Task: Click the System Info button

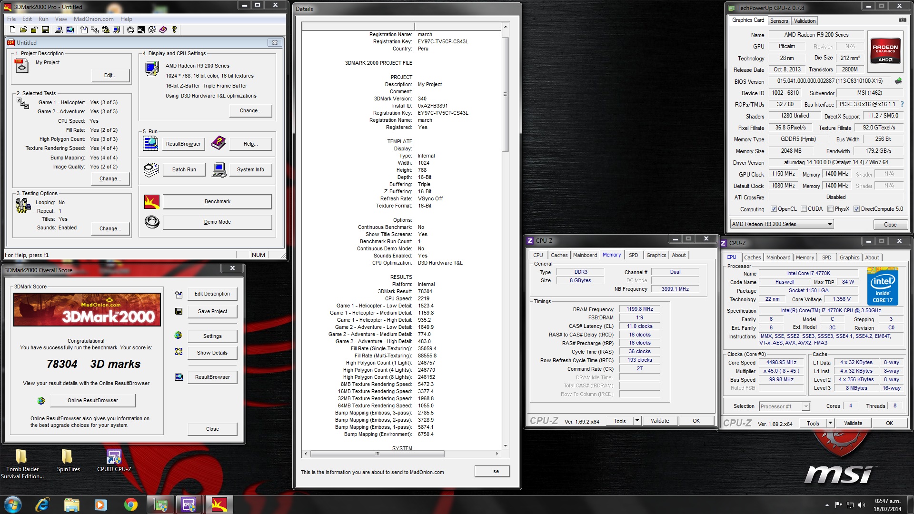Action: tap(250, 170)
